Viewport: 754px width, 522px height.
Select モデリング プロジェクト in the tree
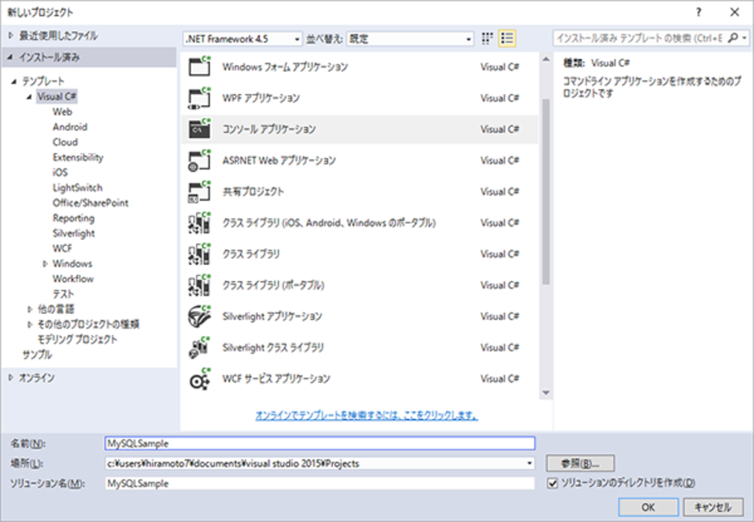(77, 340)
